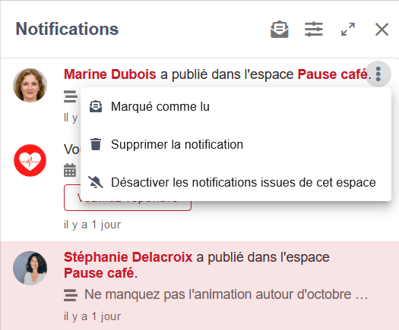Select Désactiver les notifications issues de cet espace
Viewport: 399px width, 330px height.
point(236,182)
